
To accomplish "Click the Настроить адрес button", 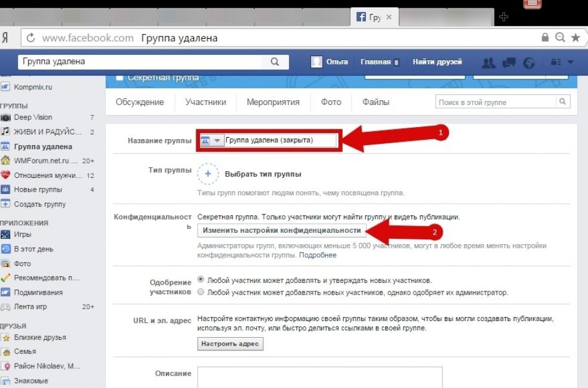I will [x=230, y=344].
